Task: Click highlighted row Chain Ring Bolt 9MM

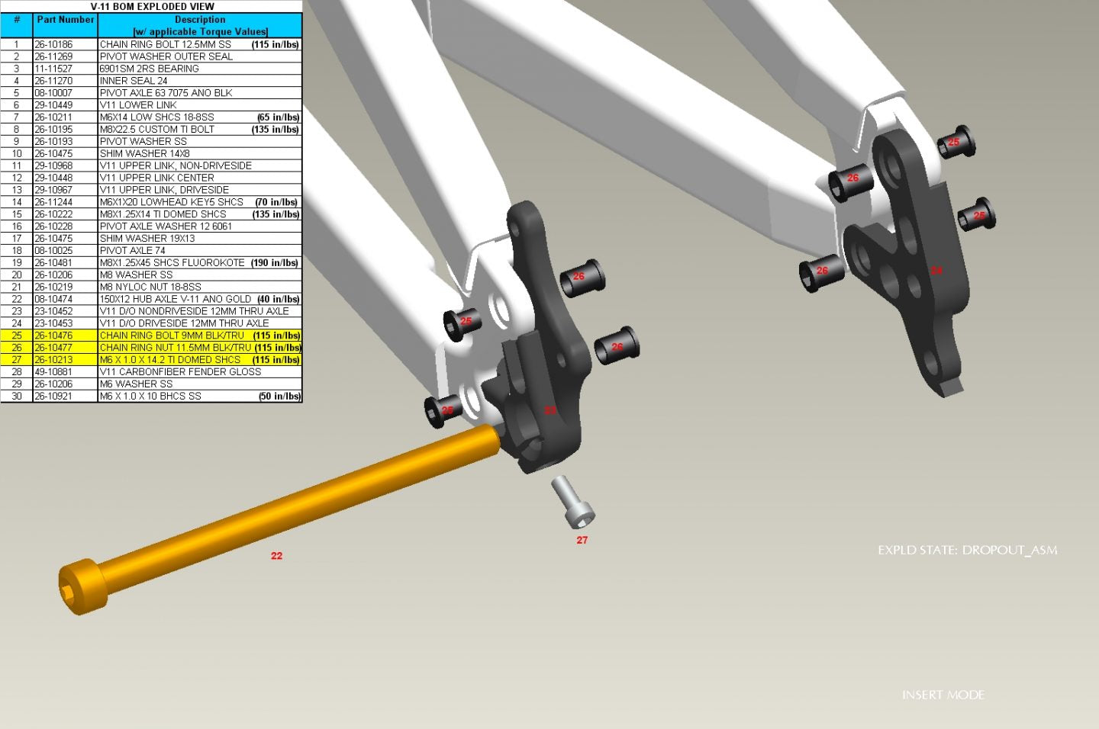Action: point(172,336)
